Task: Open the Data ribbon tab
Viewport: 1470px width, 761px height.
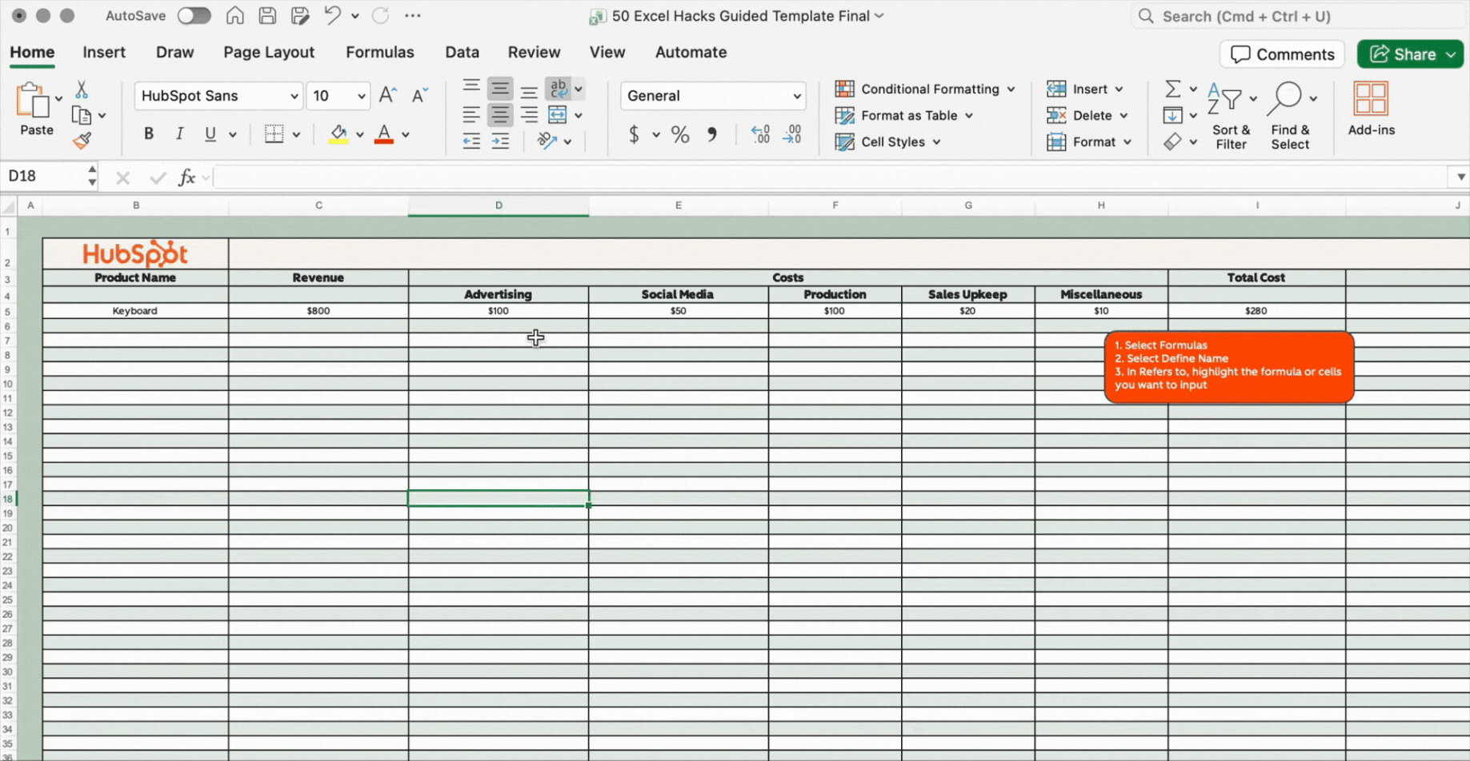Action: (x=462, y=52)
